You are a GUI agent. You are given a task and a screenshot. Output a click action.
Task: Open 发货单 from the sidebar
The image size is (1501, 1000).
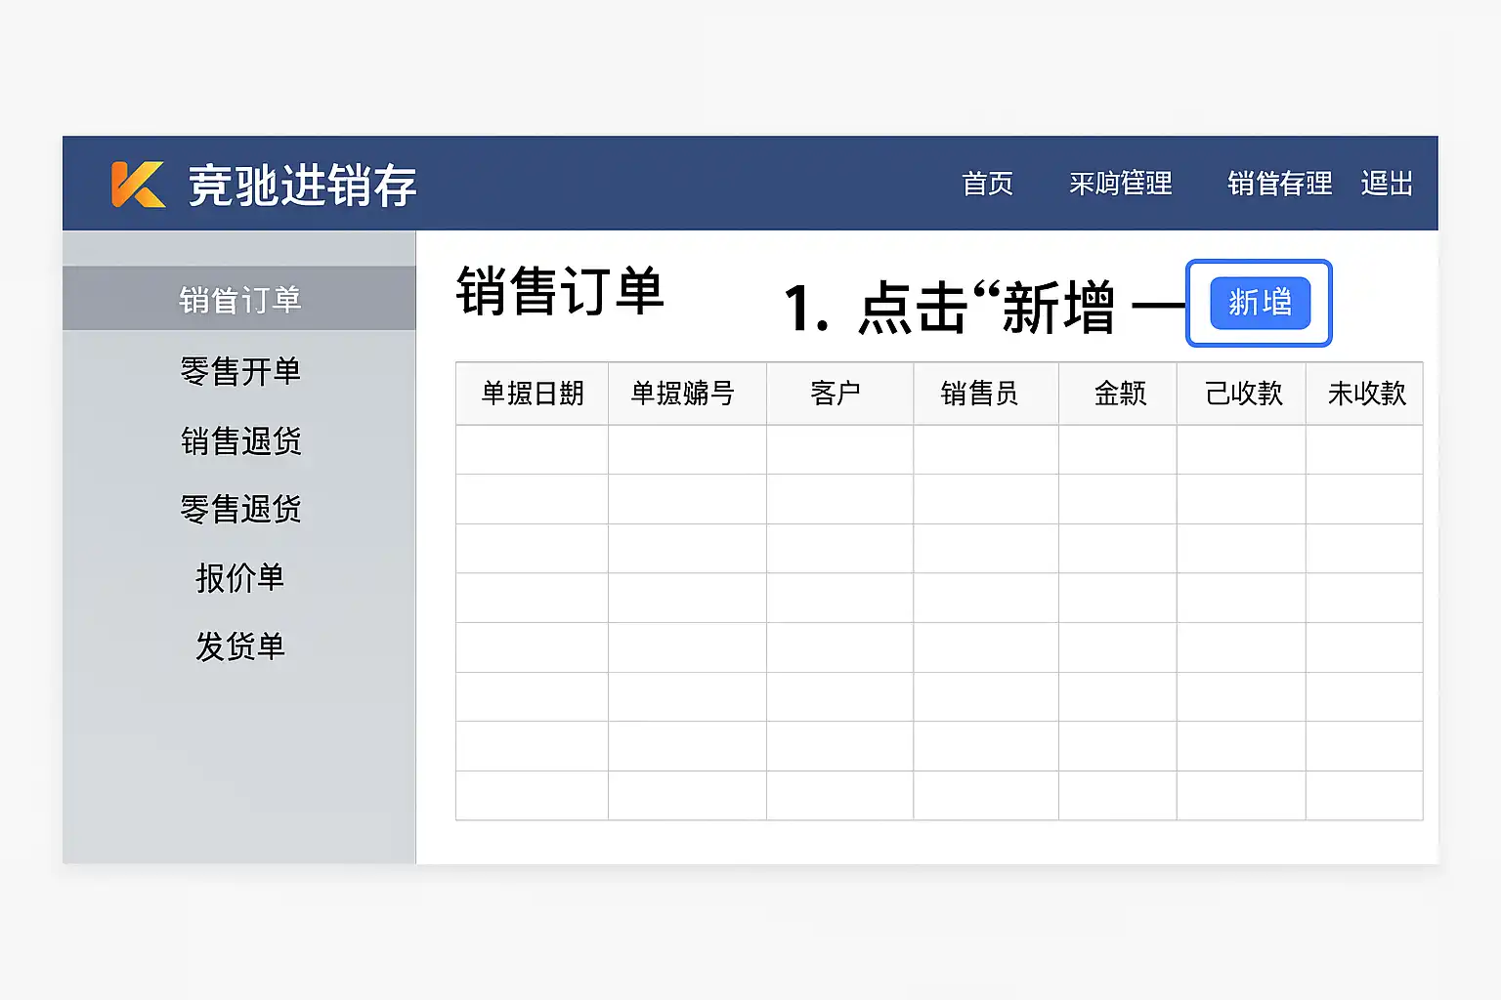tap(239, 646)
